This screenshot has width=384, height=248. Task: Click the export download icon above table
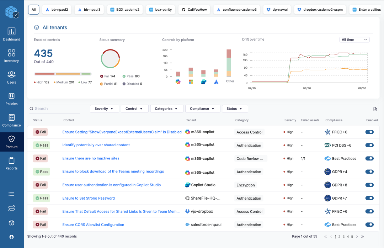[x=375, y=109]
